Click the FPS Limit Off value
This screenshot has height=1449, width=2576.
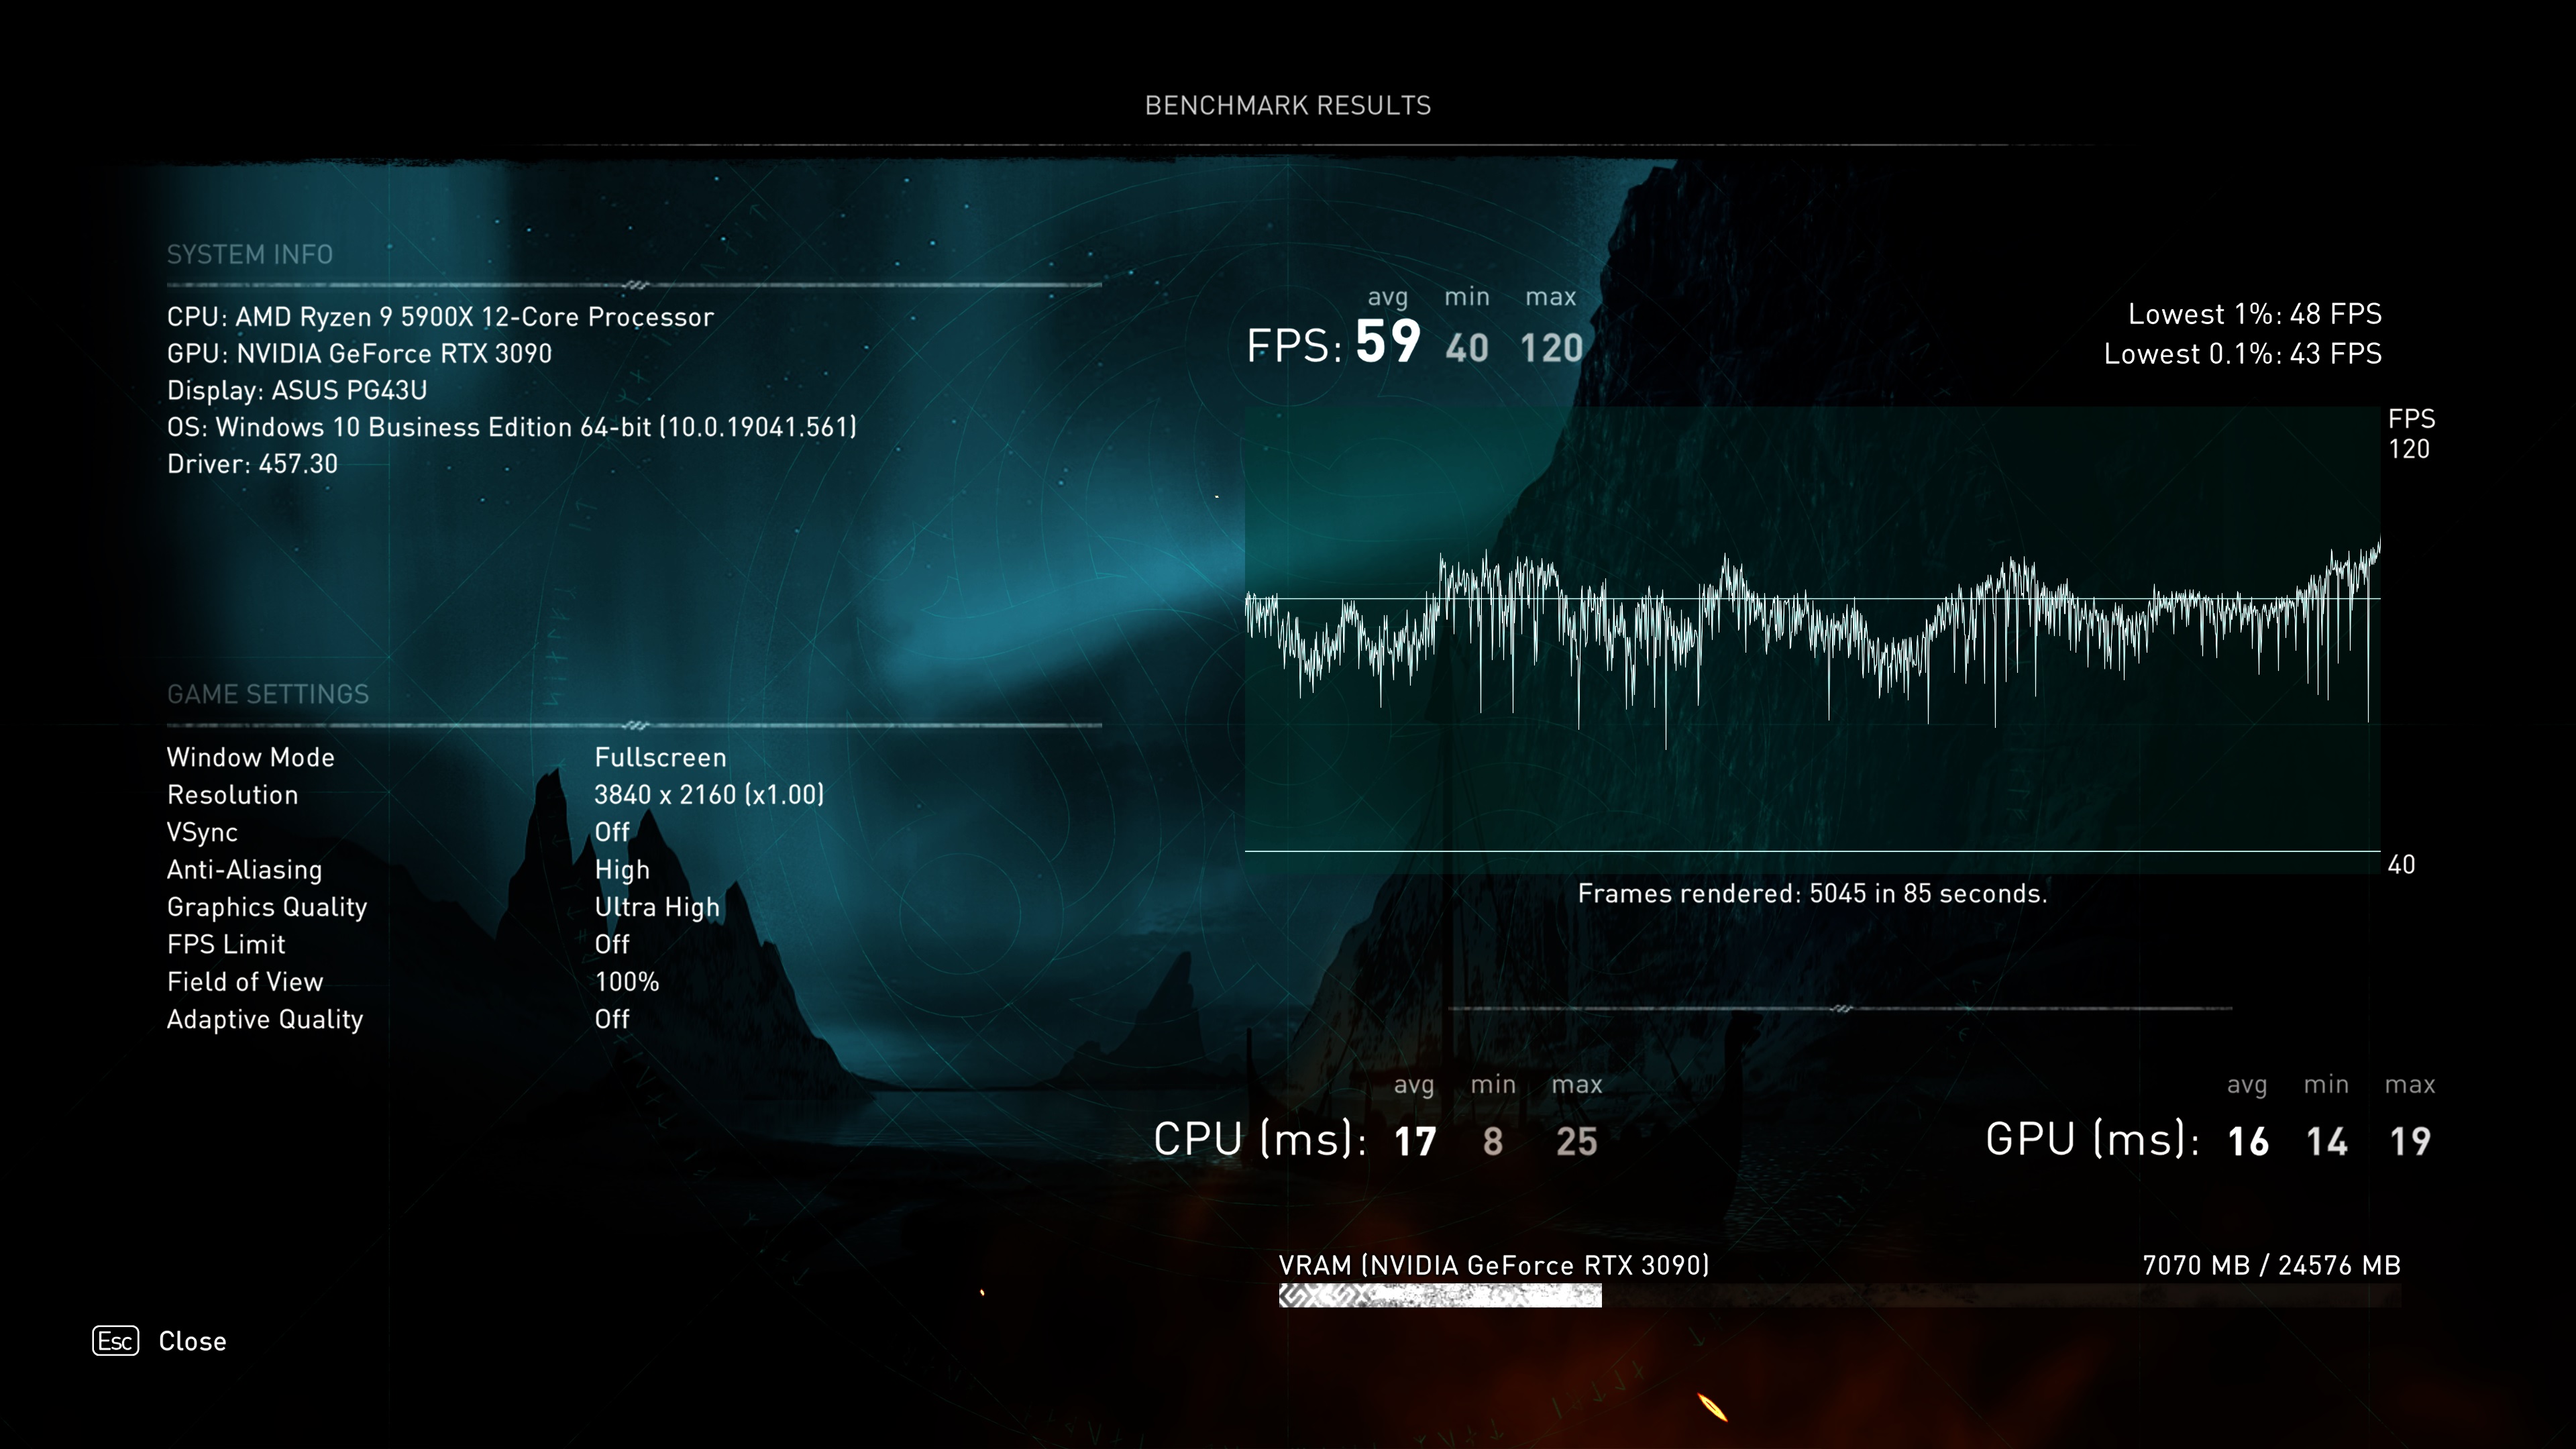click(x=612, y=944)
